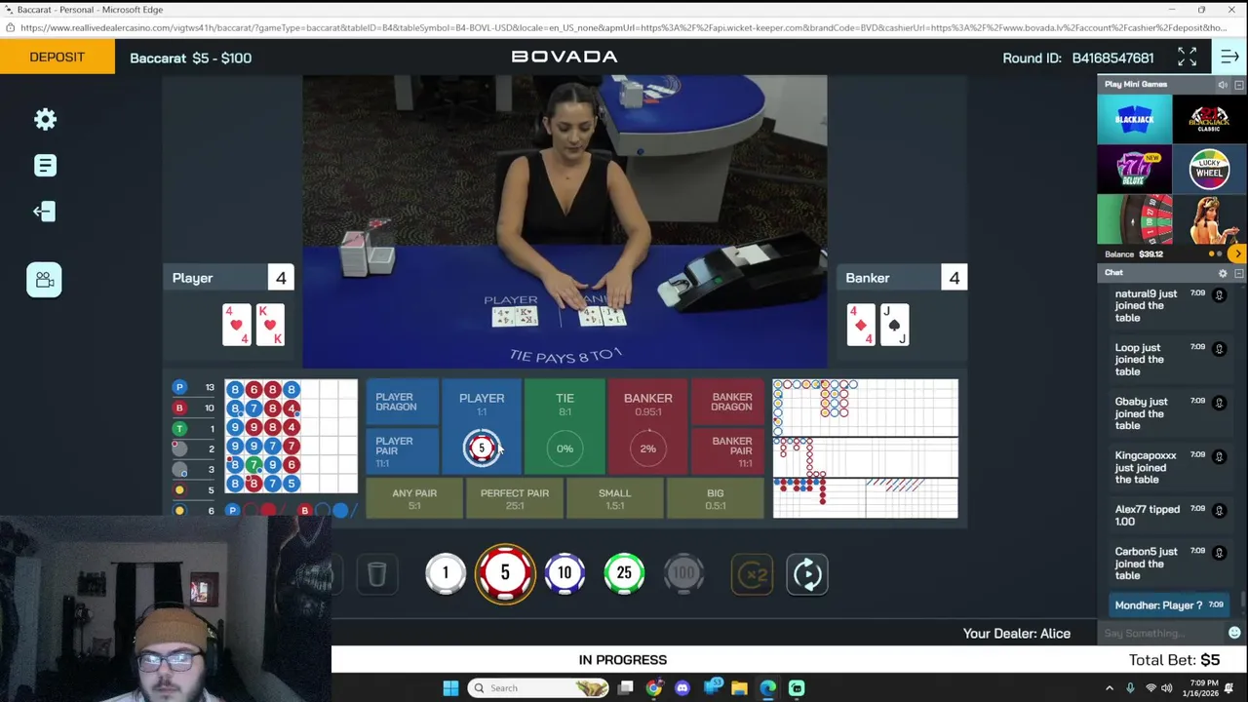The width and height of the screenshot is (1248, 702).
Task: Select the first mini games page dot
Action: 1211,254
